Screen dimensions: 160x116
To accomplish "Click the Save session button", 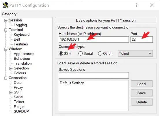I will (142, 93).
